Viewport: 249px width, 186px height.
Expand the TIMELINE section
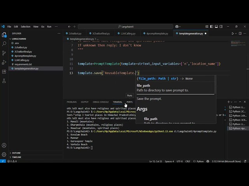[16, 157]
